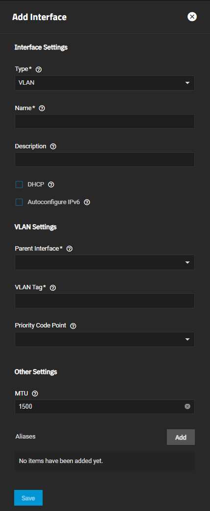The image size is (210, 511).
Task: Open Autoconfigure IPv6 help icon
Action: click(87, 202)
